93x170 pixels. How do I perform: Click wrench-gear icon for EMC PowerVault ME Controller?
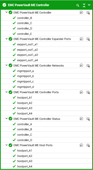[x=81, y=13]
